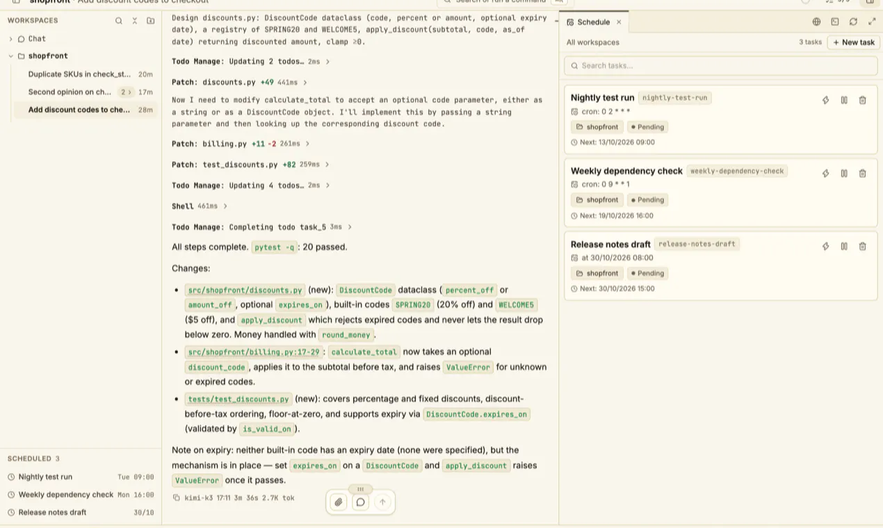Click shopfront tag on Nightly test run card
883x528 pixels.
(597, 127)
